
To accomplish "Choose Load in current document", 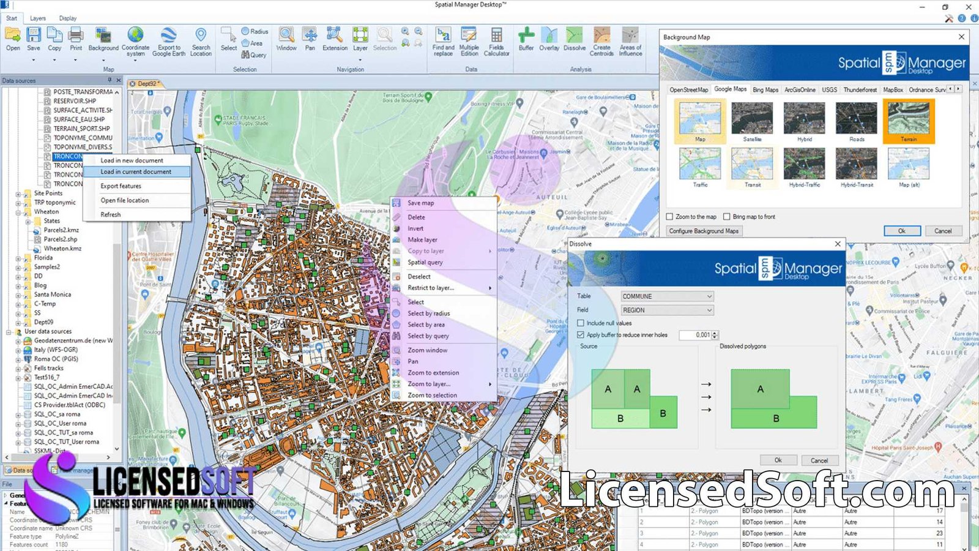I will pyautogui.click(x=136, y=172).
